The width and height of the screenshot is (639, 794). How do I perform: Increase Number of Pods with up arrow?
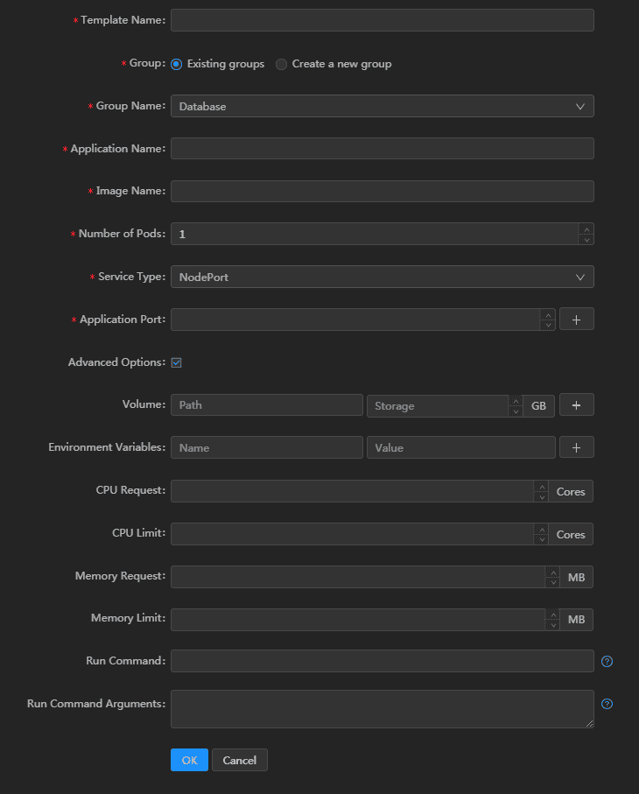tap(586, 229)
